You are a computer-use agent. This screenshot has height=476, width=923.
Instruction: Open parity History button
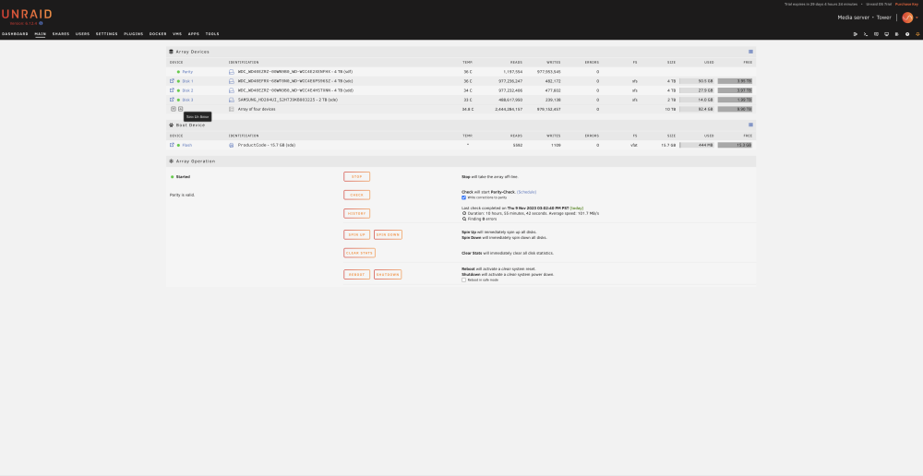click(356, 214)
